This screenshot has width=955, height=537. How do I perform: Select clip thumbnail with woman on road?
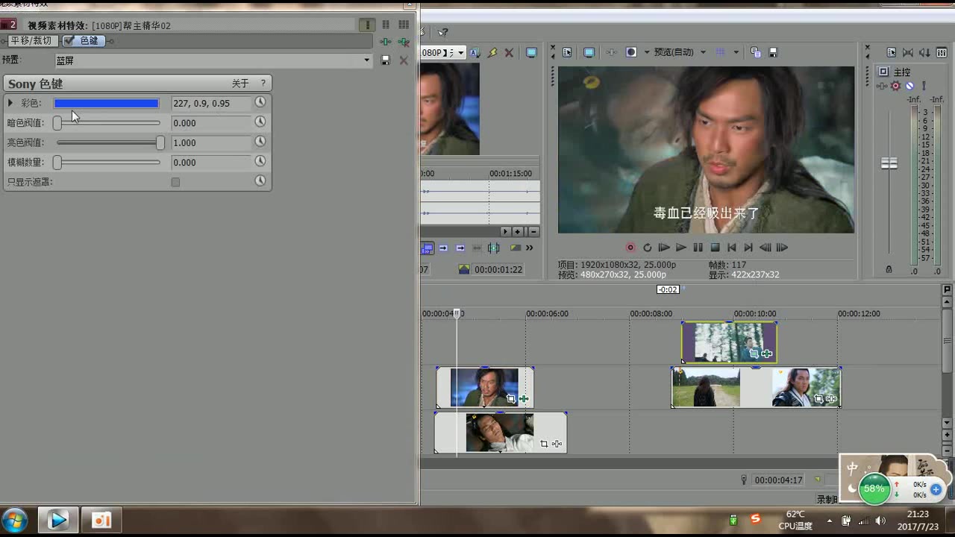(x=706, y=387)
